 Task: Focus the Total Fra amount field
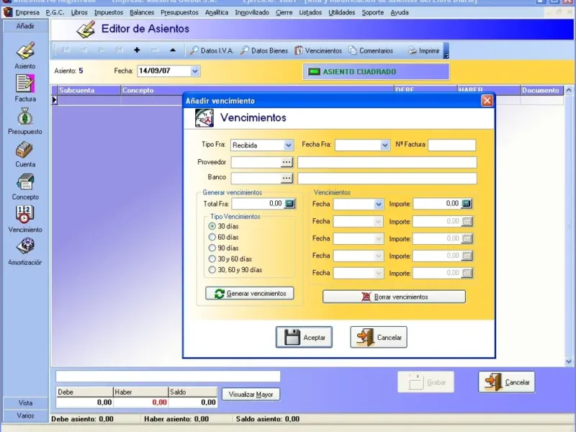tap(258, 204)
